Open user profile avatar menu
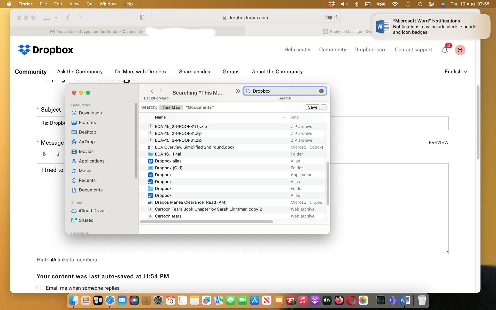496x310 pixels. [460, 50]
